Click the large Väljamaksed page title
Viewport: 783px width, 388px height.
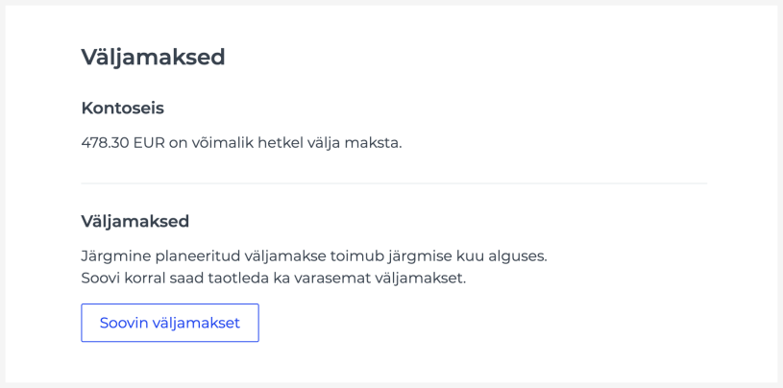(x=153, y=57)
